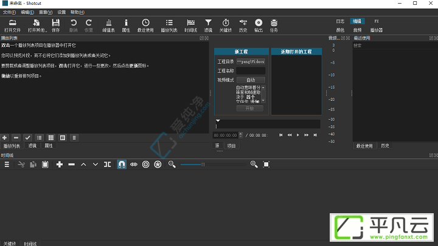Ripple delete with timeline minus icon
This screenshot has width=438, height=246.
[x=72, y=165]
